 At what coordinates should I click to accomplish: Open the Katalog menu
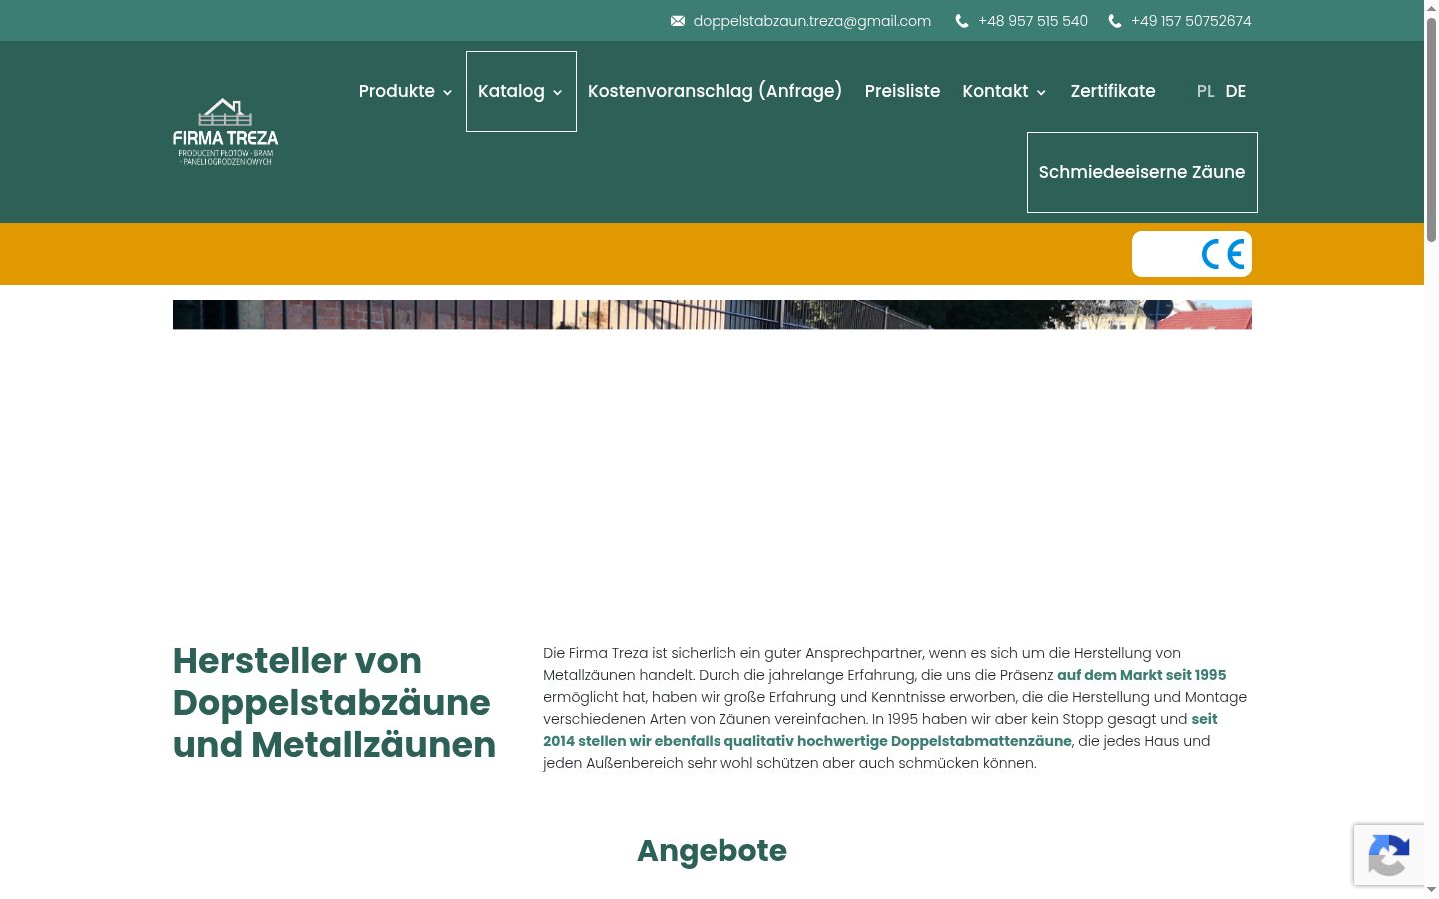coord(511,91)
